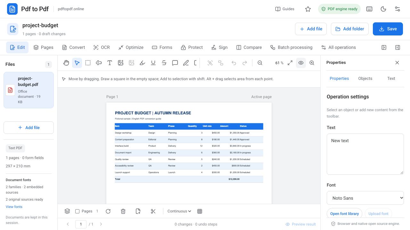Image resolution: width=410 pixels, height=230 pixels.
Task: Open the Continuous view mode dropdown
Action: coord(179,211)
